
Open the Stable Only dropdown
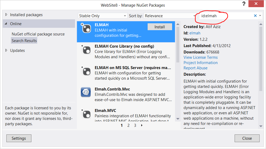(x=102, y=16)
